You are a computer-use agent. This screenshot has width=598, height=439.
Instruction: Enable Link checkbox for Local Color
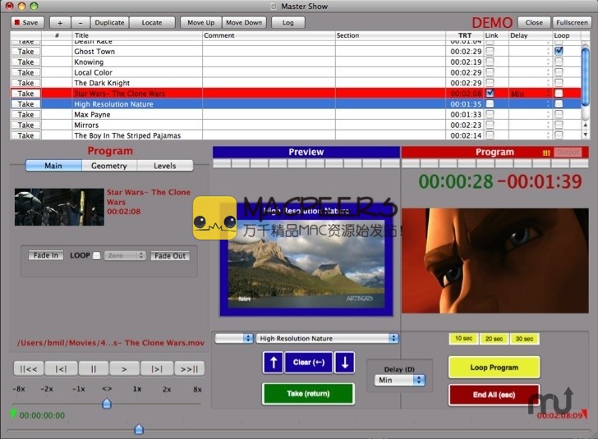point(490,72)
